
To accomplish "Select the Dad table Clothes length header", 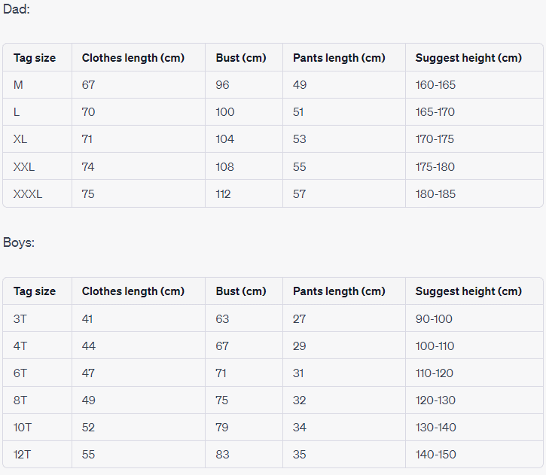I will tap(133, 58).
